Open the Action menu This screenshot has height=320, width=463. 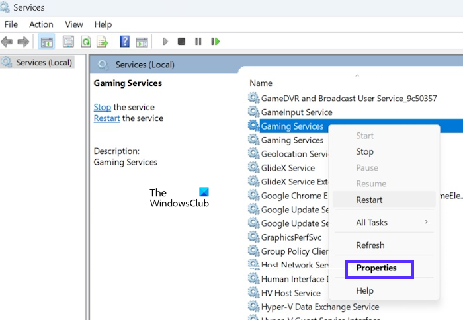pyautogui.click(x=41, y=24)
